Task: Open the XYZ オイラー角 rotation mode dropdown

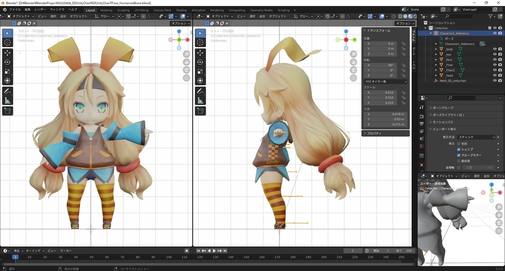Action: 385,81
